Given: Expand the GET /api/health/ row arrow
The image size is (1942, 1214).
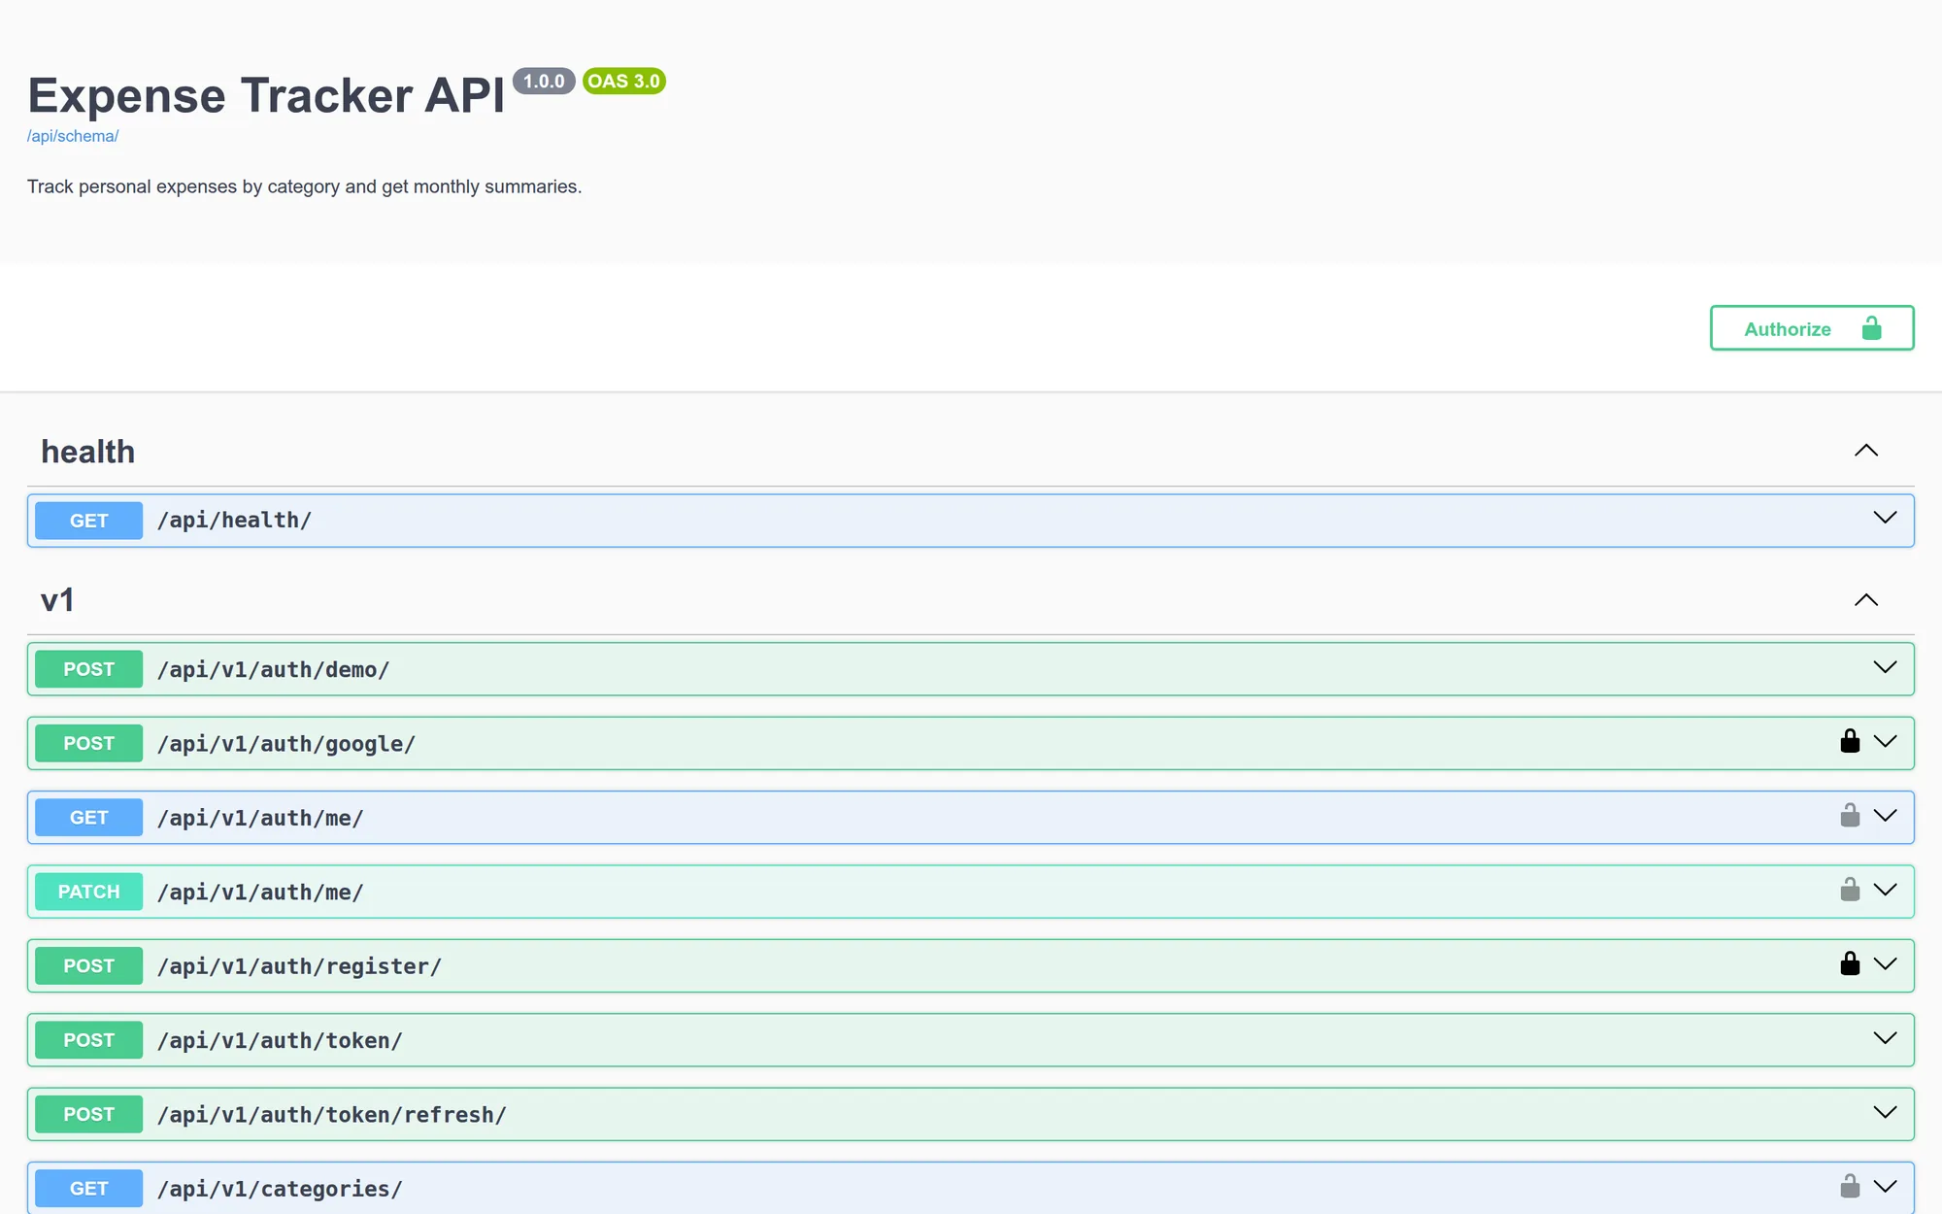Looking at the screenshot, I should tap(1885, 519).
